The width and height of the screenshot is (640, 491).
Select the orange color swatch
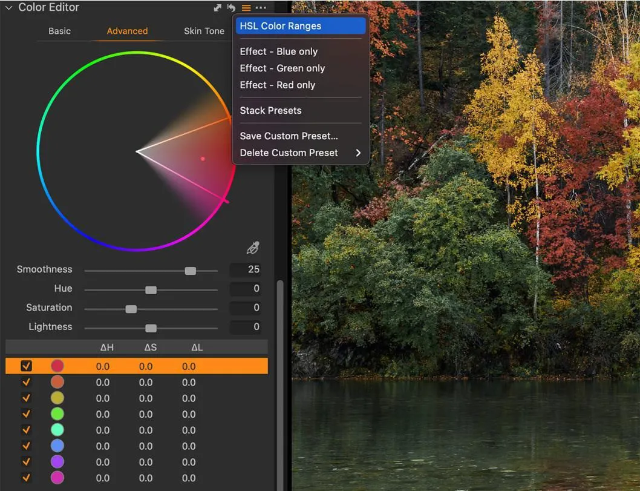point(57,382)
